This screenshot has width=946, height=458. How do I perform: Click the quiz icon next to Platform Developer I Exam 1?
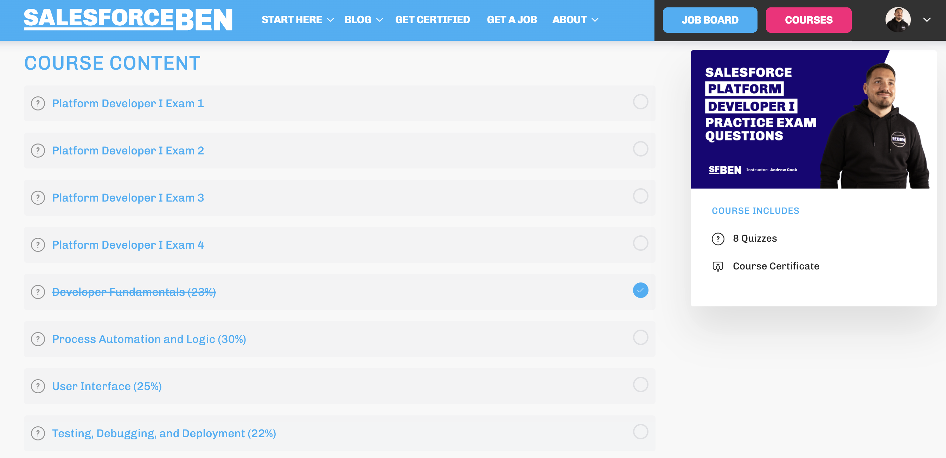click(x=37, y=103)
